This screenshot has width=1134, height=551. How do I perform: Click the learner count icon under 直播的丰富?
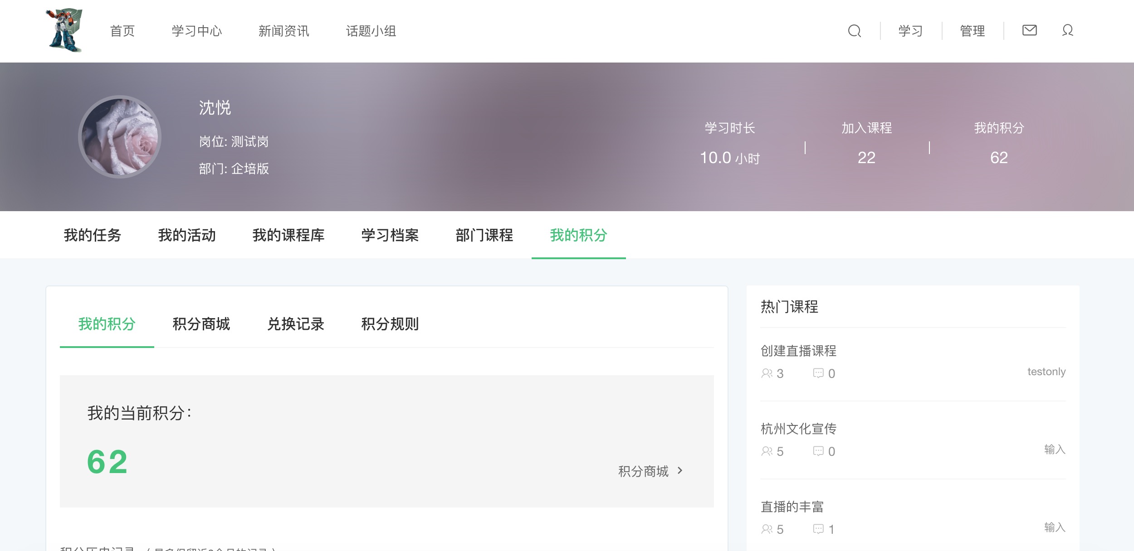click(x=767, y=529)
